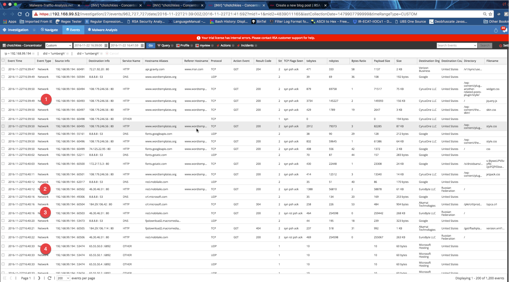Open the start date calendar picker
Viewport: 509px width, 282px height.
[106, 46]
